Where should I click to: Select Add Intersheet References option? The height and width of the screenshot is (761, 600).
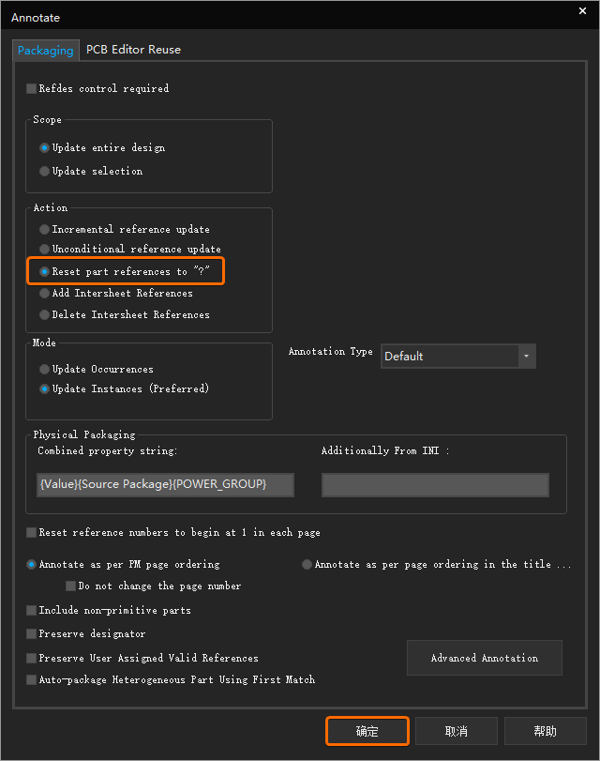(45, 294)
